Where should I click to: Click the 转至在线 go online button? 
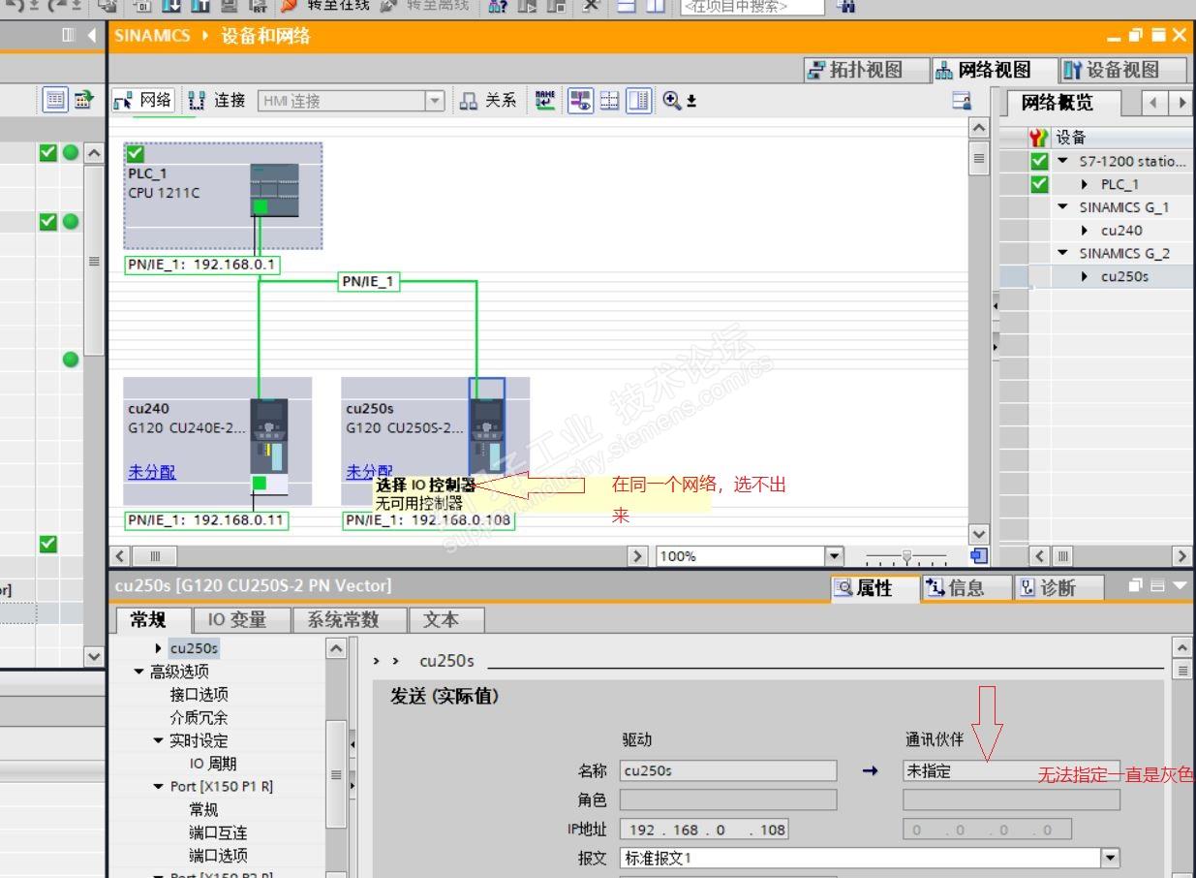pos(325,6)
